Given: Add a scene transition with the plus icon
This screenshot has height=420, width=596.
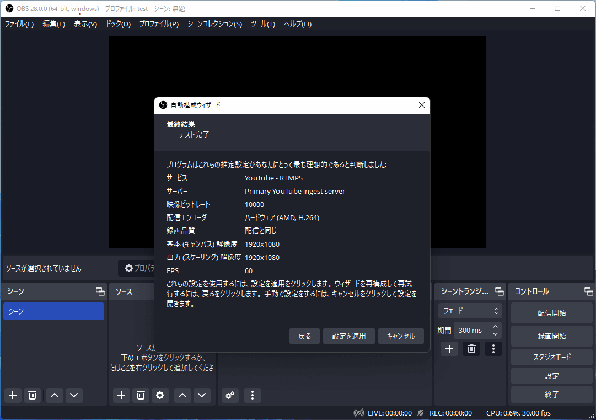Looking at the screenshot, I should click(449, 348).
